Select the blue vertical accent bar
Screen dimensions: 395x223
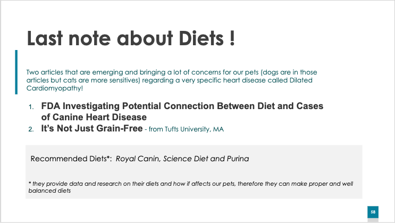pos(16,72)
